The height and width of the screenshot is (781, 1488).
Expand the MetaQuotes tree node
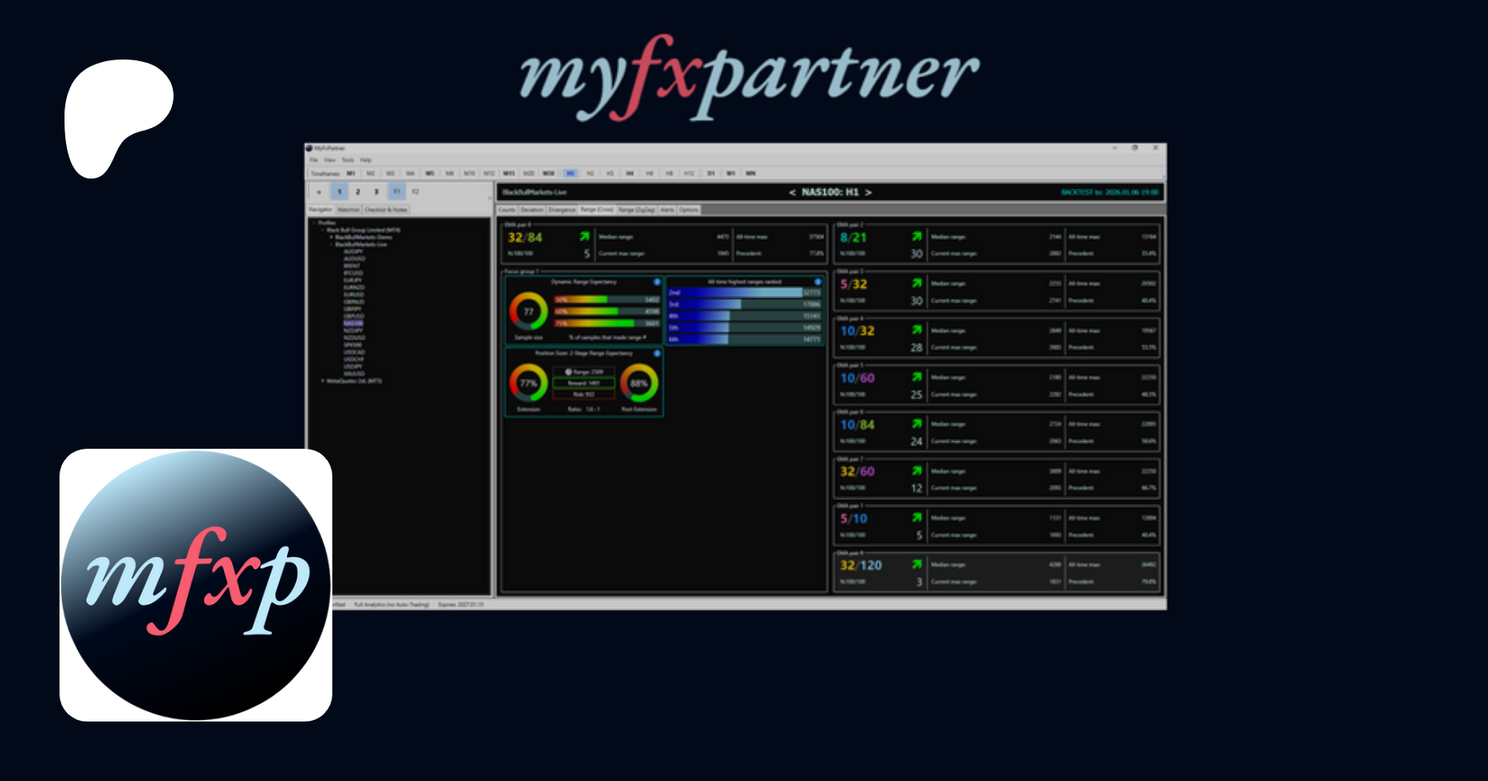pos(322,381)
